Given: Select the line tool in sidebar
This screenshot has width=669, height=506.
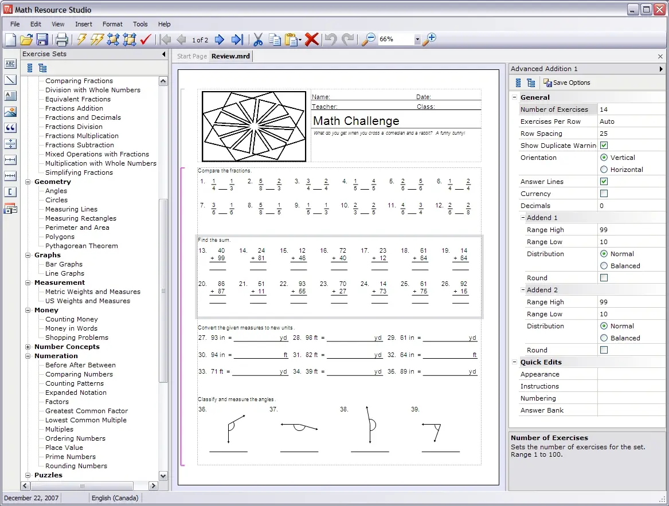Looking at the screenshot, I should coord(10,80).
